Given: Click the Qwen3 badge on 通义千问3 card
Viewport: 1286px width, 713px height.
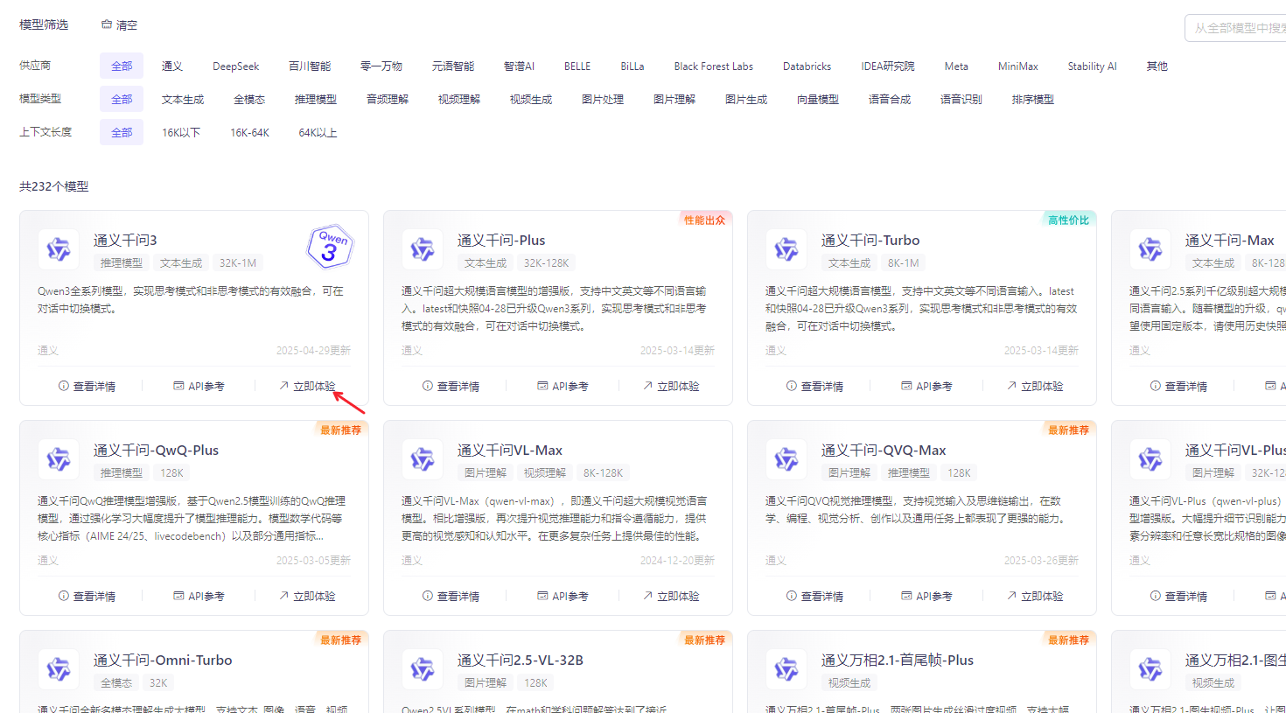Looking at the screenshot, I should 330,247.
